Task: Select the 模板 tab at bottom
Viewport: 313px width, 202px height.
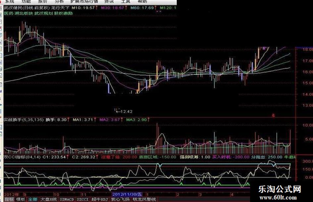Action: (21, 199)
